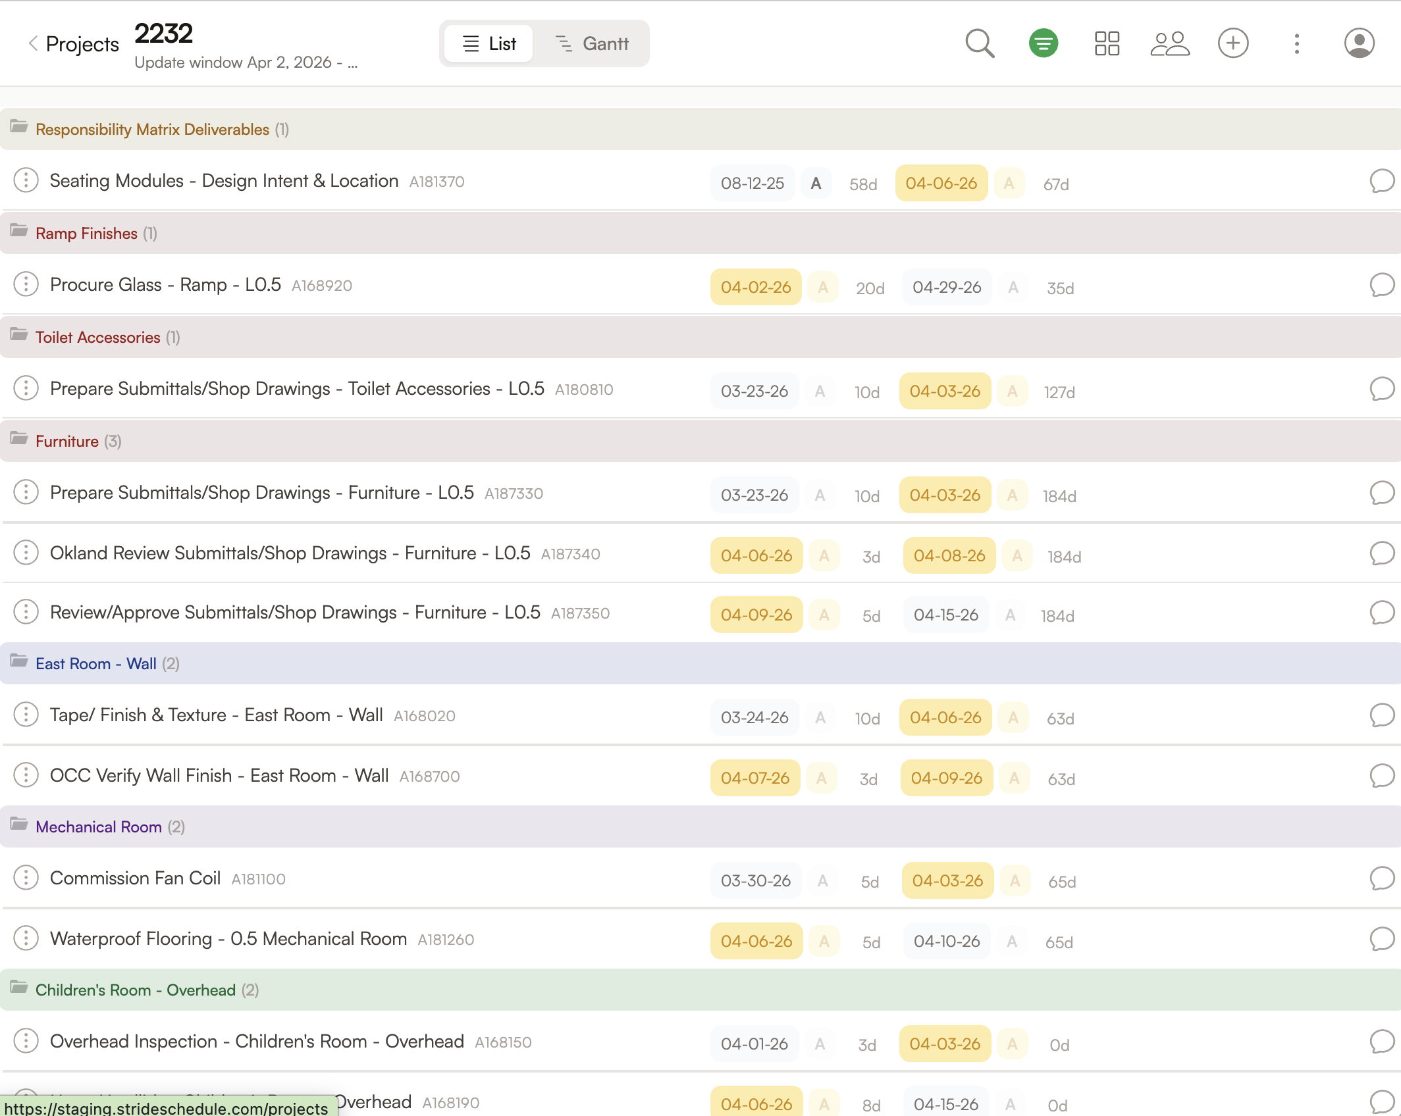Toggle the A flag beside date 08-12-25
The image size is (1401, 1116).
pos(816,184)
